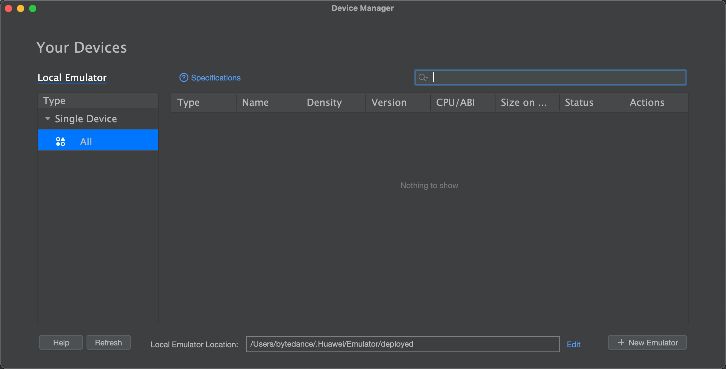Viewport: 726px width, 369px height.
Task: Minimize the Device Manager window
Action: click(x=21, y=8)
